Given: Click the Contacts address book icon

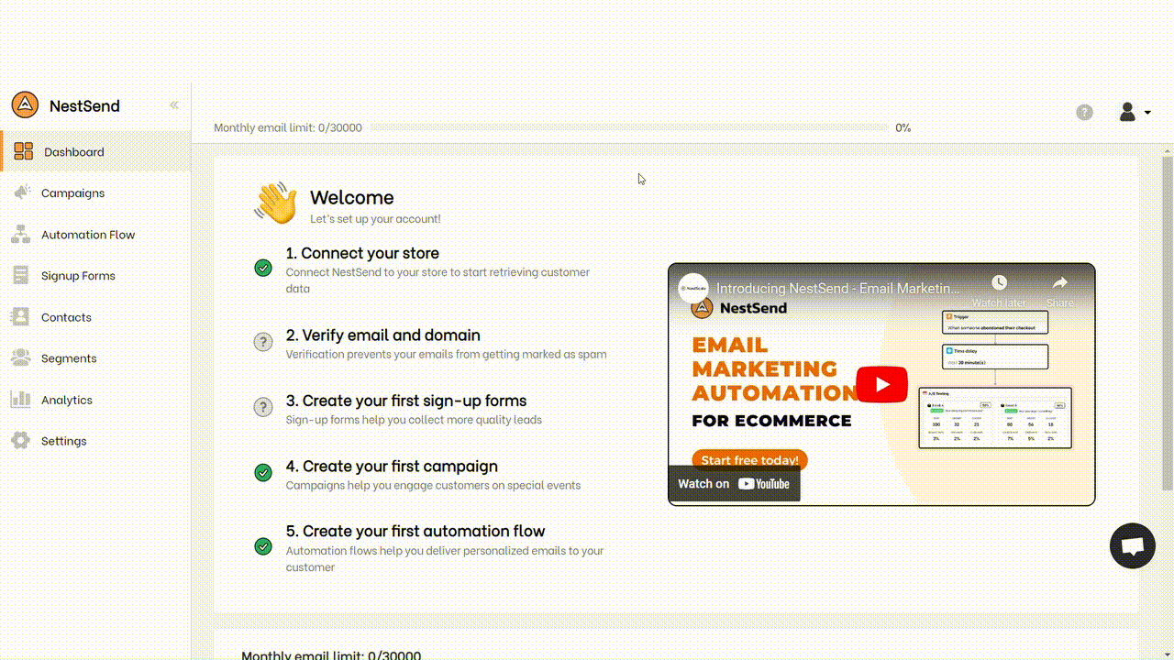Looking at the screenshot, I should [x=20, y=316].
